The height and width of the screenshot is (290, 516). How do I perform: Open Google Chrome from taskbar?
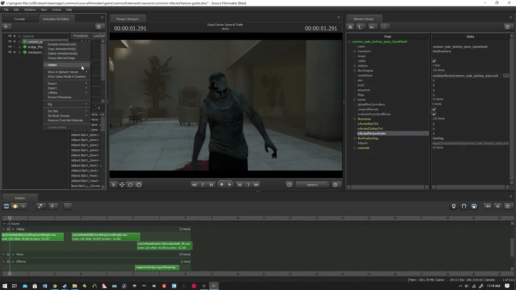pos(55,286)
